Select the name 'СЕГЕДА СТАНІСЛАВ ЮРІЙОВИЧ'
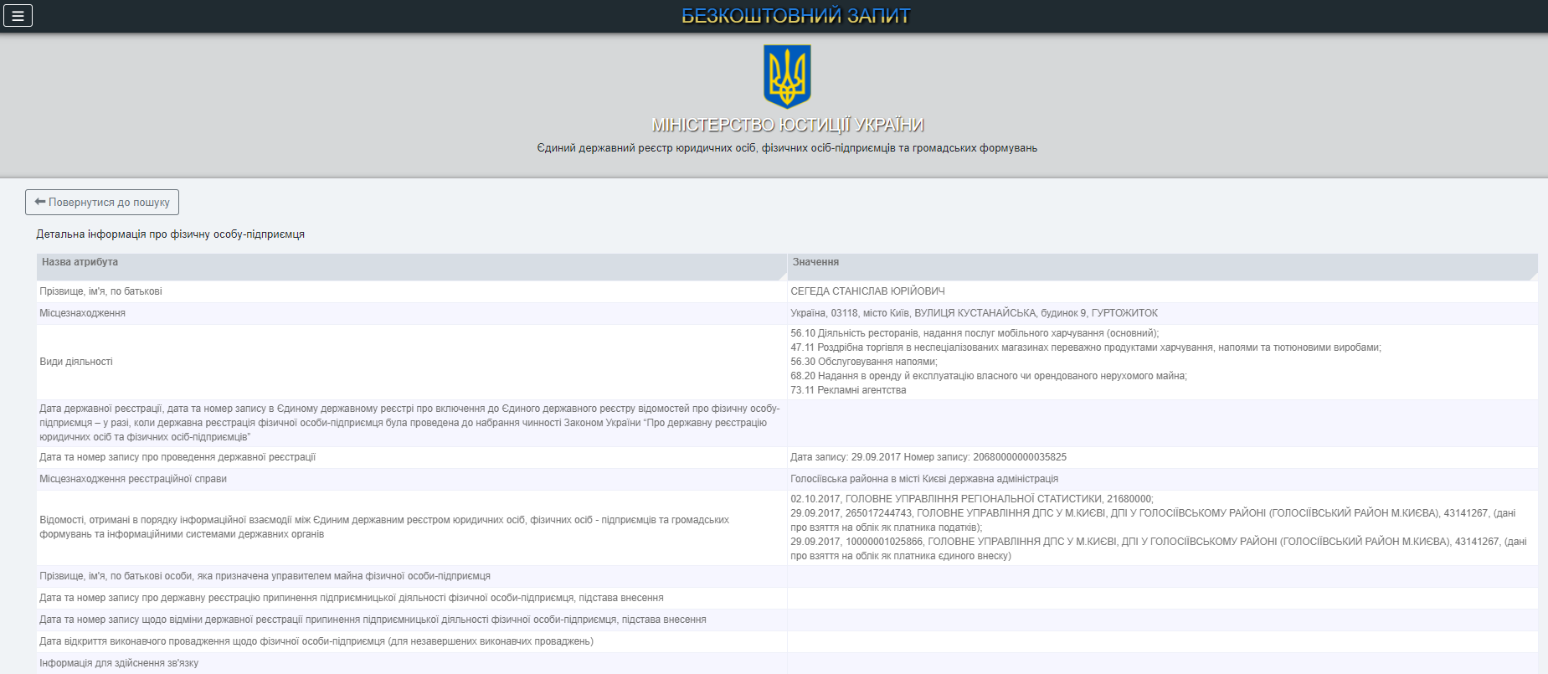The width and height of the screenshot is (1548, 674). [867, 291]
